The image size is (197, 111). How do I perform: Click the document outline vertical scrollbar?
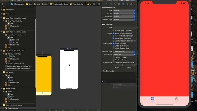point(35,53)
